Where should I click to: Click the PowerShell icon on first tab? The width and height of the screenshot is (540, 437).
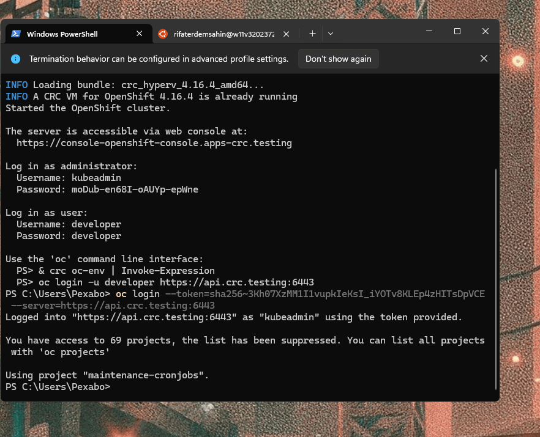click(16, 34)
